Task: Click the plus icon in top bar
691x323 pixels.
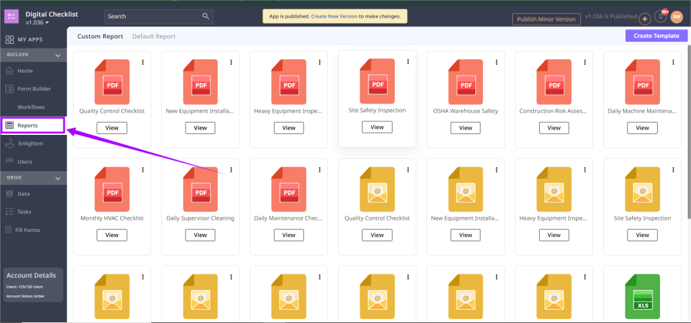Action: (644, 19)
